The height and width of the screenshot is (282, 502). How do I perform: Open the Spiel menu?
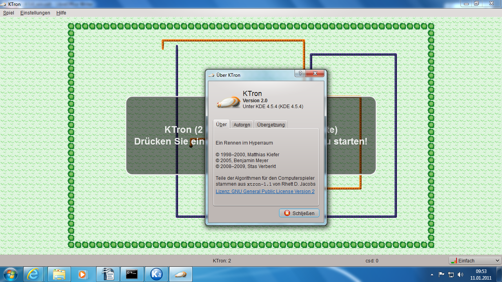pyautogui.click(x=8, y=13)
